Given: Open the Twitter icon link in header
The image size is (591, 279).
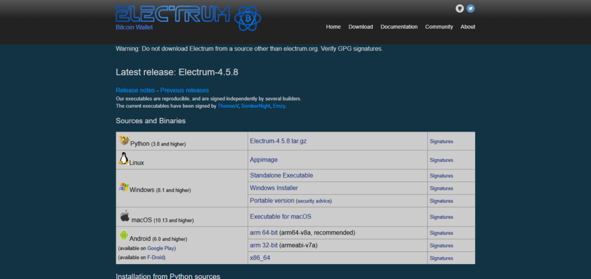Looking at the screenshot, I should pos(470,8).
